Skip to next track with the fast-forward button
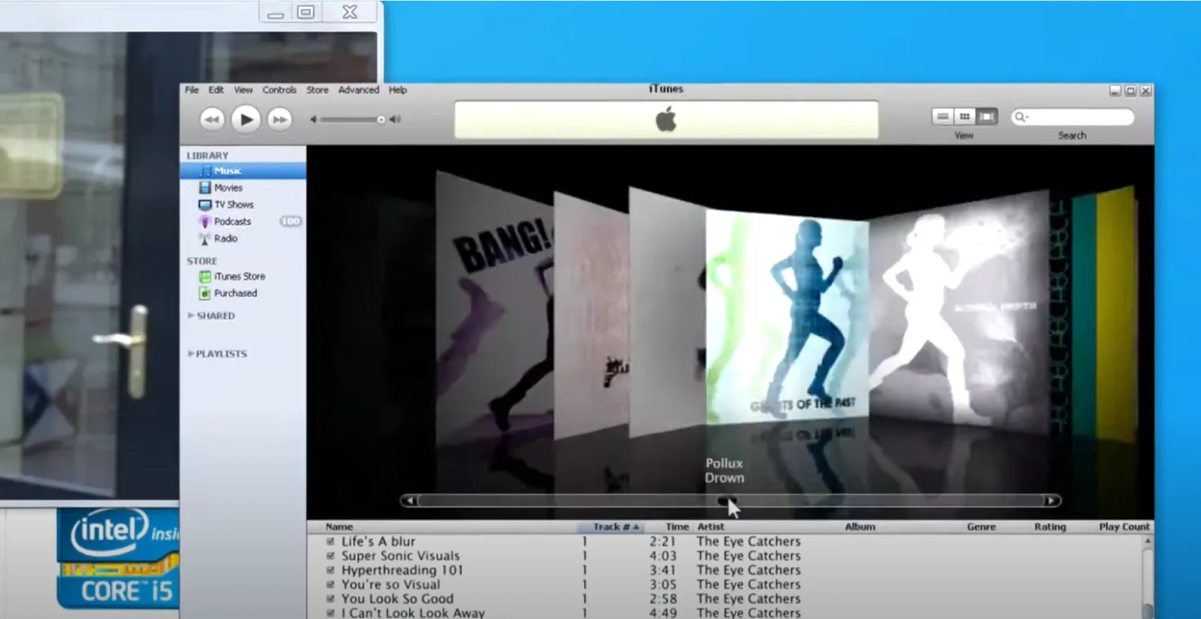 point(279,119)
